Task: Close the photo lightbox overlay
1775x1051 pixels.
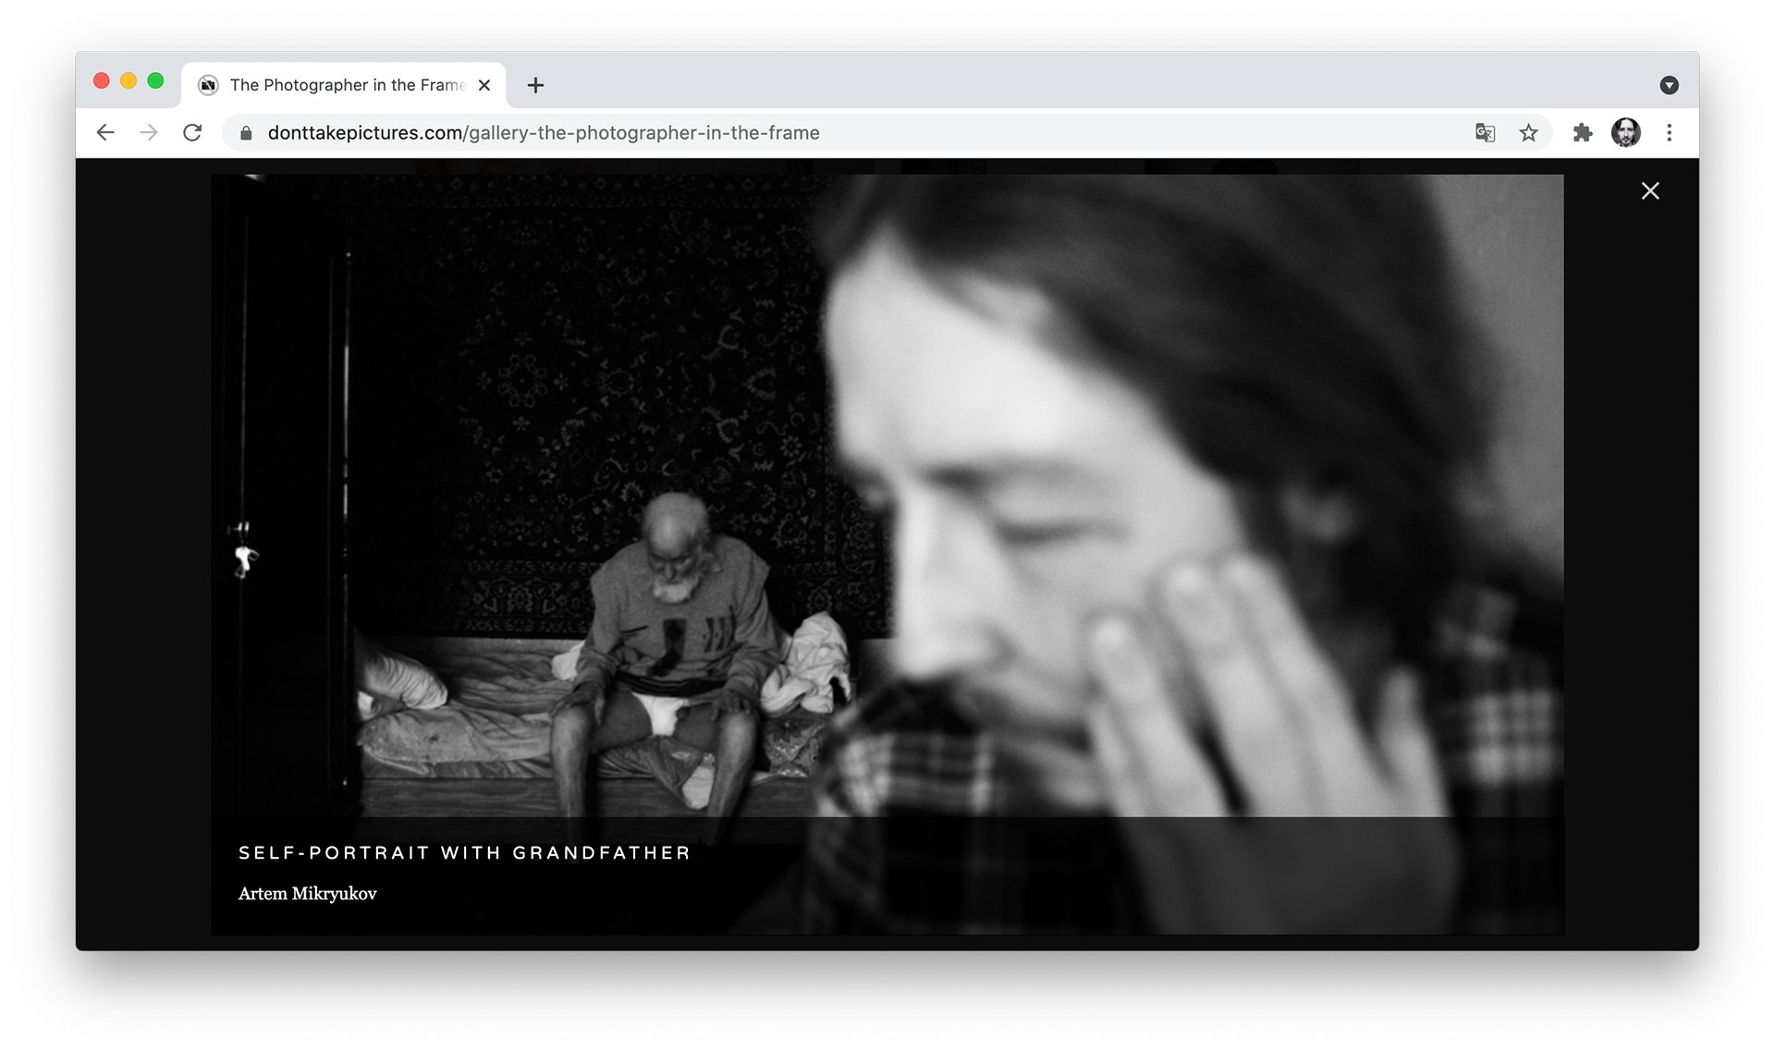Action: 1650,191
